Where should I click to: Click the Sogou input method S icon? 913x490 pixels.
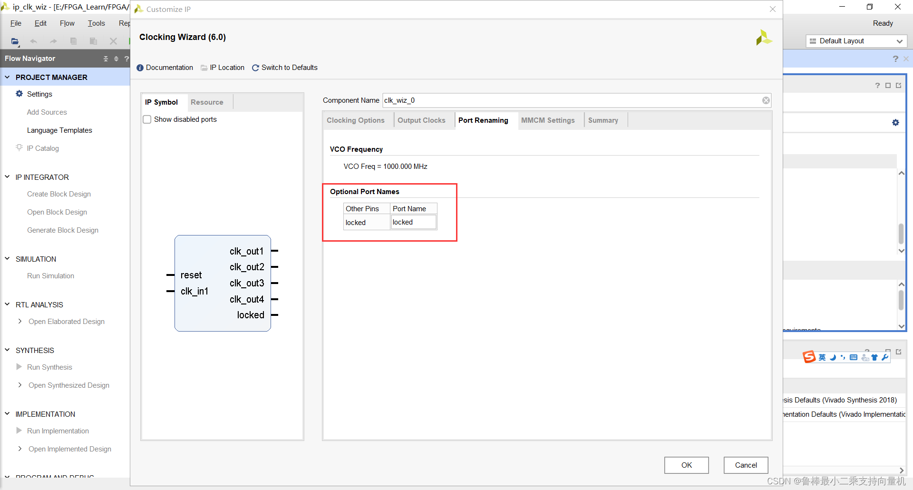(809, 357)
